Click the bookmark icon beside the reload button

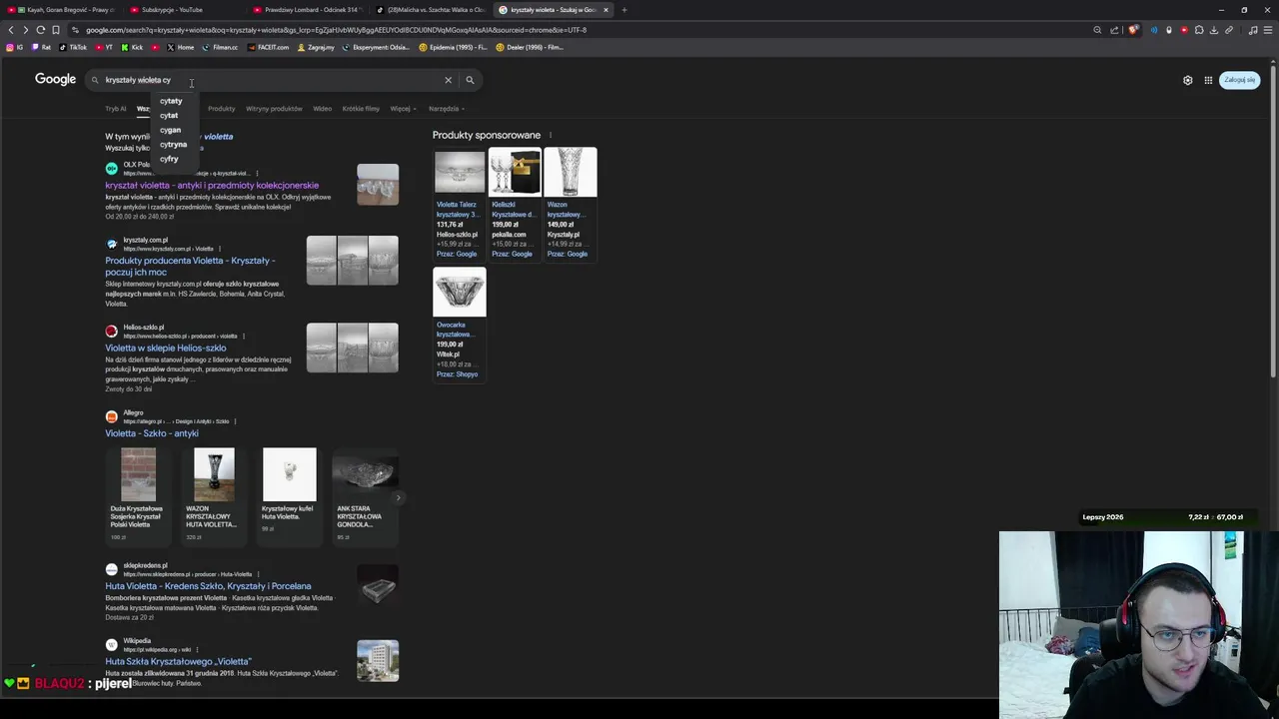click(55, 30)
